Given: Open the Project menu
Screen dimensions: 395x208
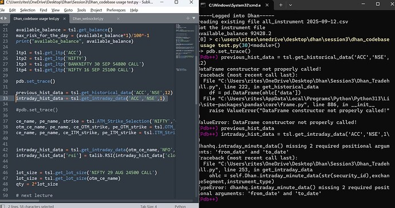Looking at the screenshot, I should (96, 10).
